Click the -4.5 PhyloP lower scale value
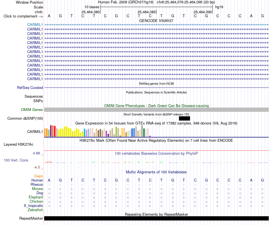Screen dimensions: 269x225 [37, 167]
